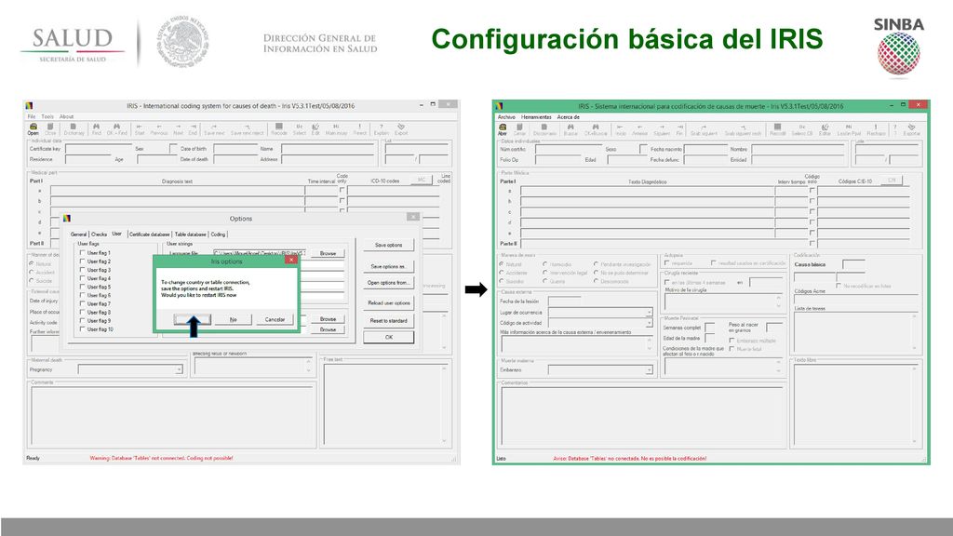Image resolution: width=953 pixels, height=536 pixels.
Task: Select the Accidente radio button
Action: coord(502,273)
